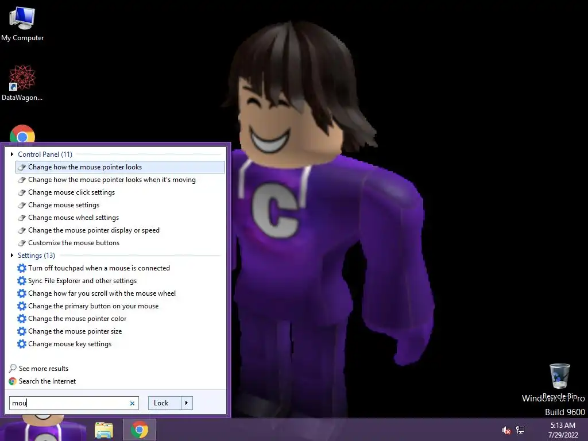
Task: Open 'Change mouse key settings'
Action: (x=121, y=344)
